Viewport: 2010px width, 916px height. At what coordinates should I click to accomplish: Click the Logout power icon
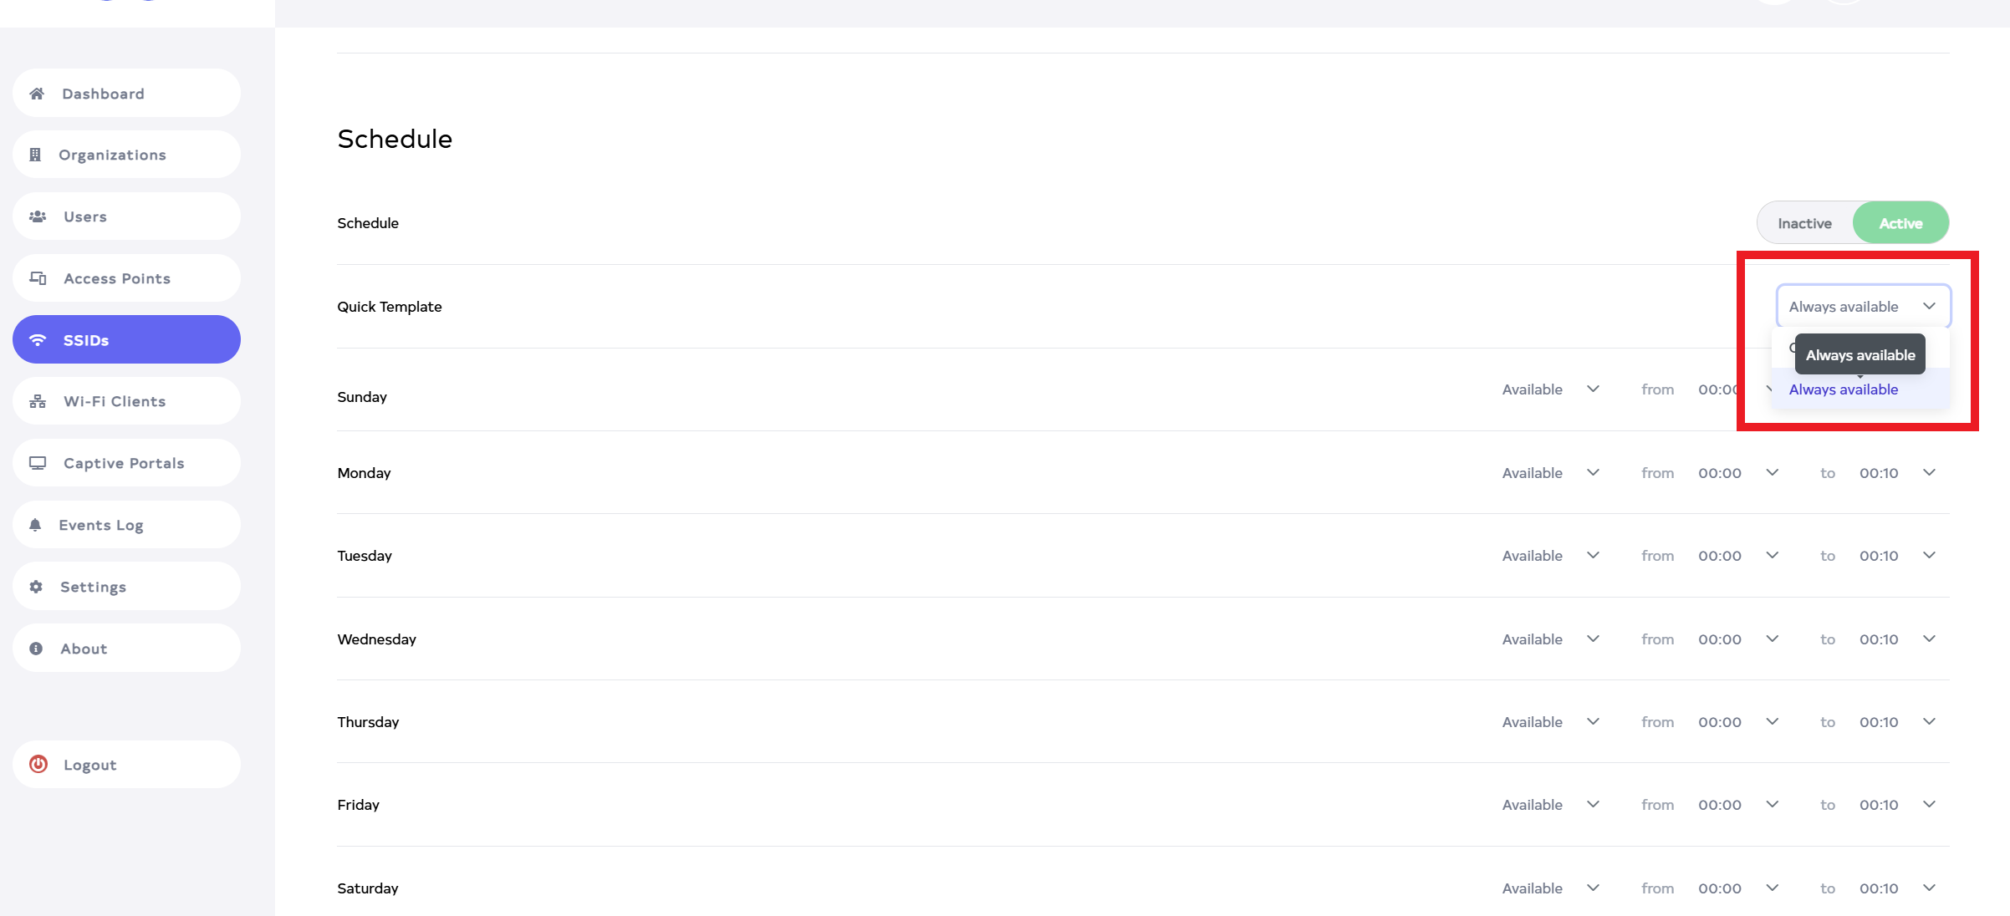(x=38, y=765)
